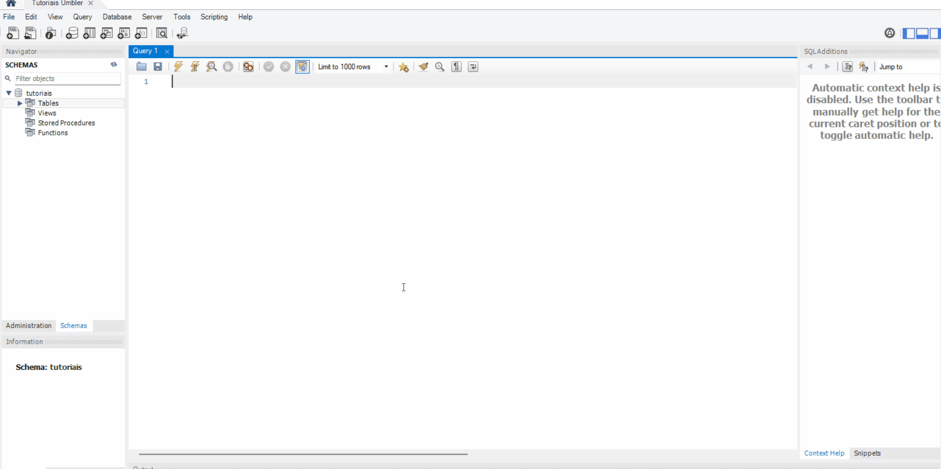This screenshot has width=941, height=469.
Task: Toggle word wrapping in editor
Action: coord(473,67)
